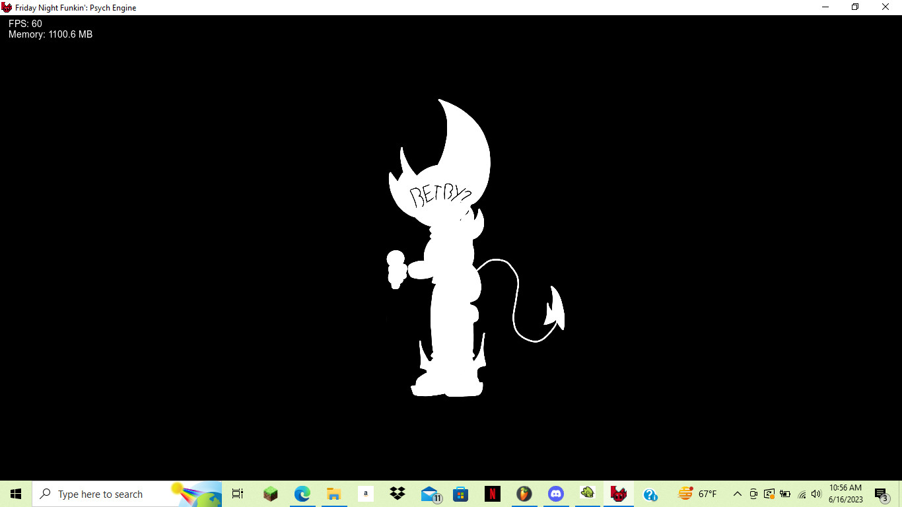The width and height of the screenshot is (902, 507).
Task: Open the Wi-Fi network tray icon
Action: coord(802,494)
